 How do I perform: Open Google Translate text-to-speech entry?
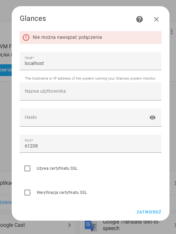pyautogui.click(x=127, y=225)
